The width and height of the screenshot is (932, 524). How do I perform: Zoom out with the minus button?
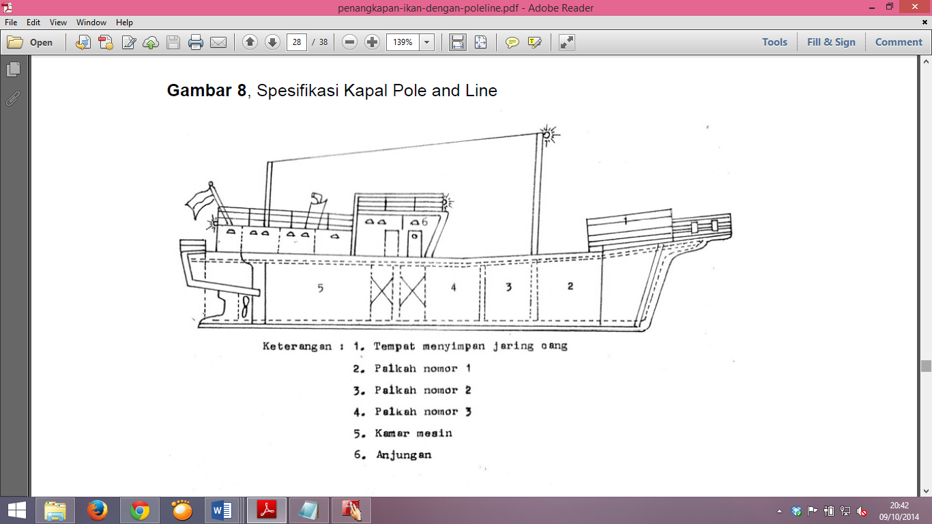pos(349,42)
